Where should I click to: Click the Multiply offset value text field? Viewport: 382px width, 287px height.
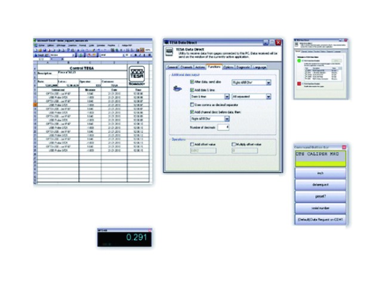pyautogui.click(x=245, y=151)
